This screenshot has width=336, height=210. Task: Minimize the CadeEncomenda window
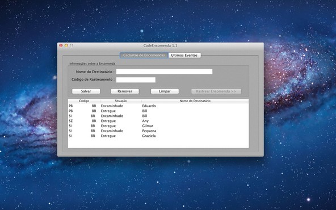(x=66, y=45)
